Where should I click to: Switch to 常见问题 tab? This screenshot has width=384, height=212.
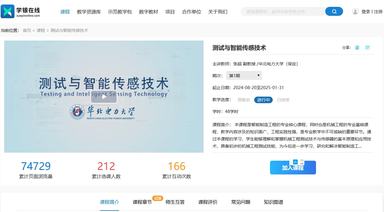click(241, 202)
